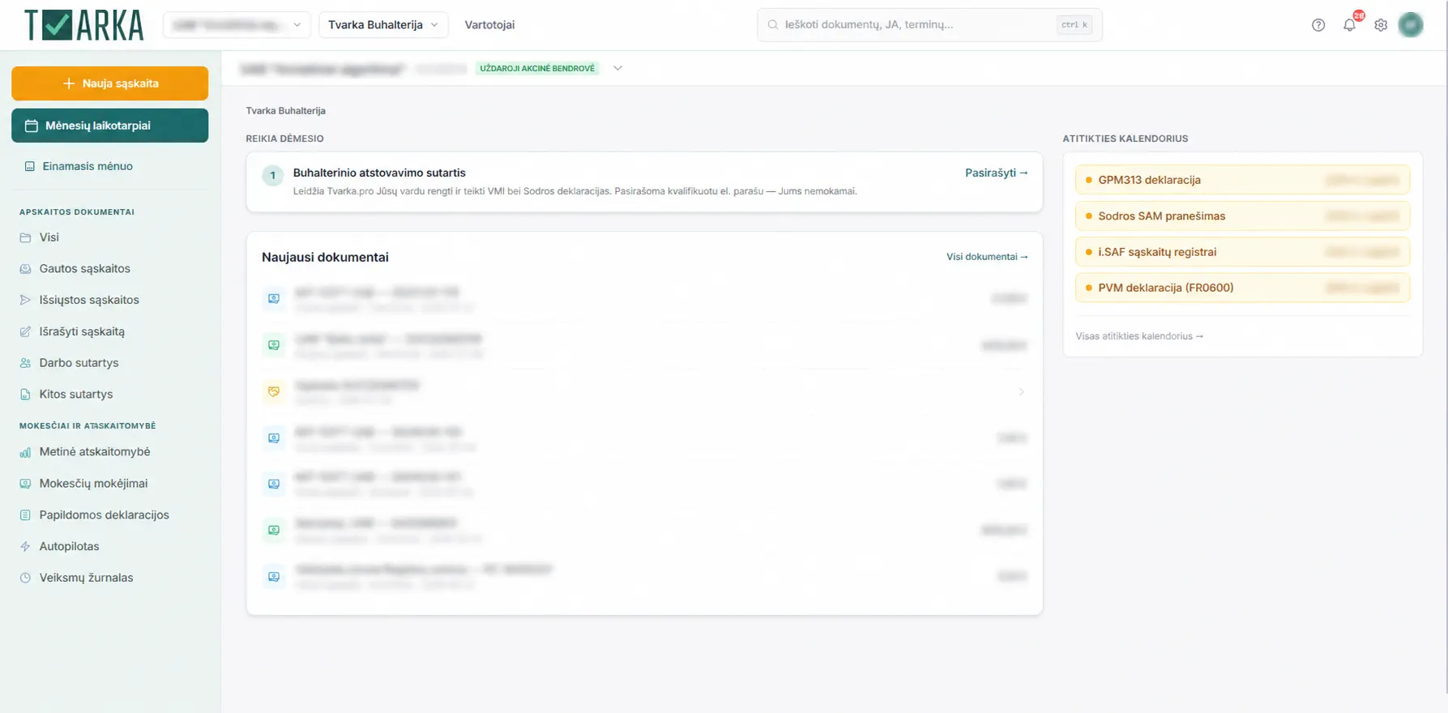This screenshot has height=713, width=1448.
Task: Click the Kitos sutartys document icon
Action: [25, 395]
